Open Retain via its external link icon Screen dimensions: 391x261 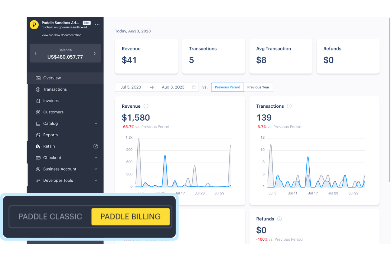tap(95, 146)
